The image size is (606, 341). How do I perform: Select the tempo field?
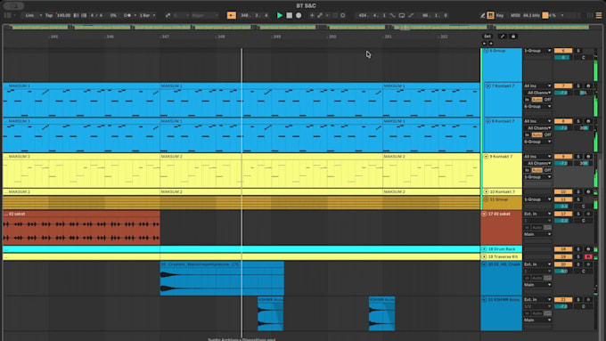(63, 15)
